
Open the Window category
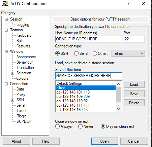17,51
